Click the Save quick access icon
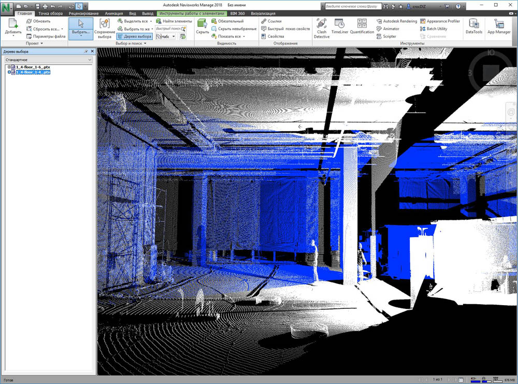This screenshot has height=384, width=518. tap(38, 6)
